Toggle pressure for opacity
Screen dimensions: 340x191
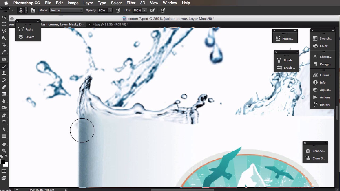click(x=118, y=10)
